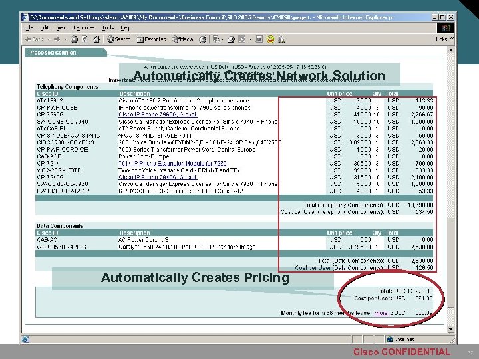Print the page with printer icon

coord(231,39)
